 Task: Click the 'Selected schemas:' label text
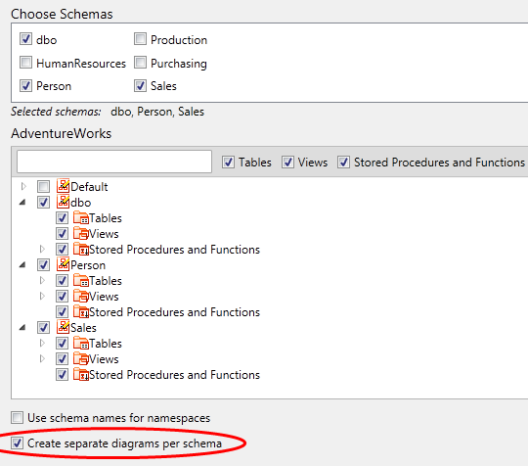click(56, 112)
